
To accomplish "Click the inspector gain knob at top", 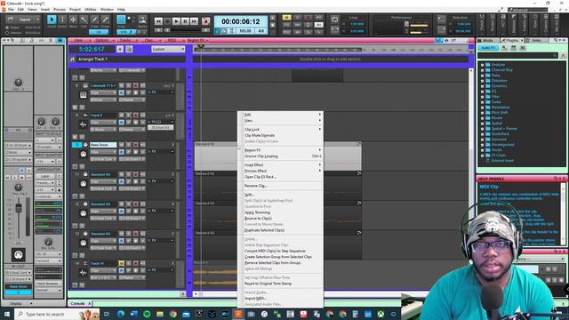I will tap(18, 82).
